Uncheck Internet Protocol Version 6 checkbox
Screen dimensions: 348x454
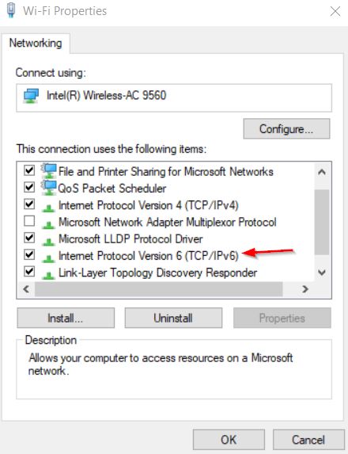pos(29,255)
